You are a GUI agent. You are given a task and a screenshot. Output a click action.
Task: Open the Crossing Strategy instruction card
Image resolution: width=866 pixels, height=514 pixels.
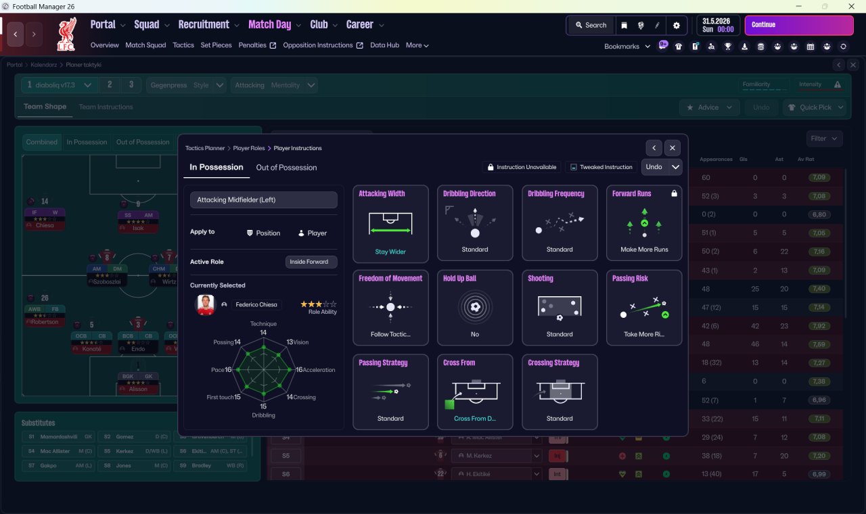560,392
